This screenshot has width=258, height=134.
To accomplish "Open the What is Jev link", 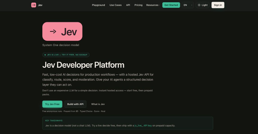I will click(x=98, y=104).
